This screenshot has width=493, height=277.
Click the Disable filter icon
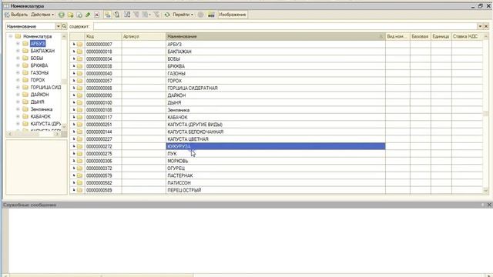point(156,15)
